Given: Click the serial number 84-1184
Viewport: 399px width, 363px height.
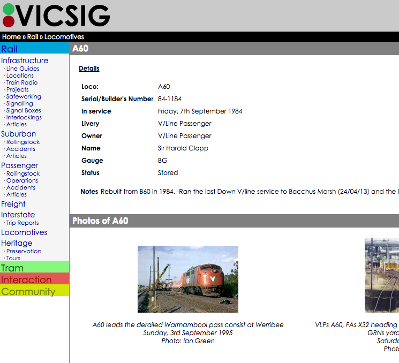Looking at the screenshot, I should pos(169,99).
